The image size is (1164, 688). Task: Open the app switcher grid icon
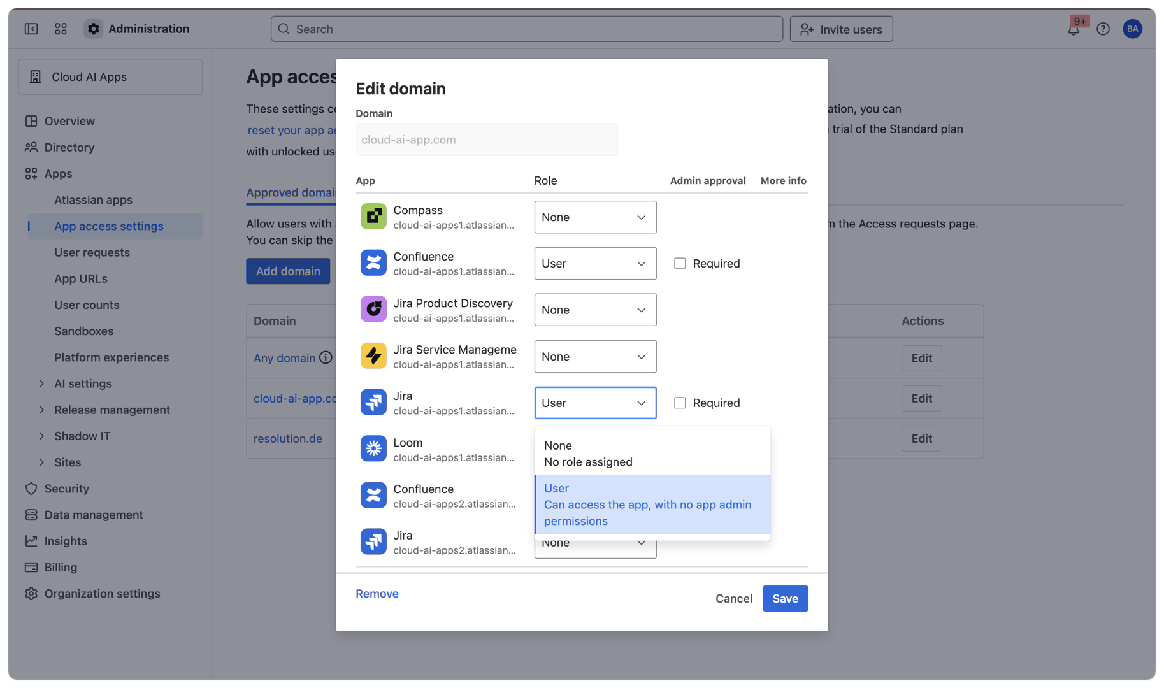point(61,29)
